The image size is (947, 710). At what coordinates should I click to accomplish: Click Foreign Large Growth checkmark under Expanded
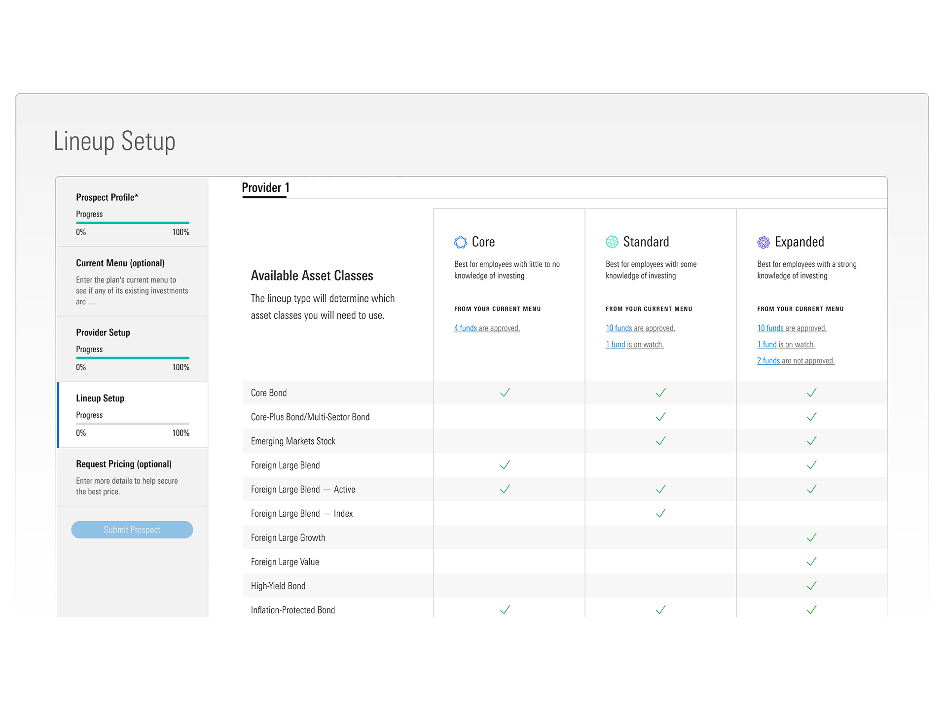(x=811, y=537)
